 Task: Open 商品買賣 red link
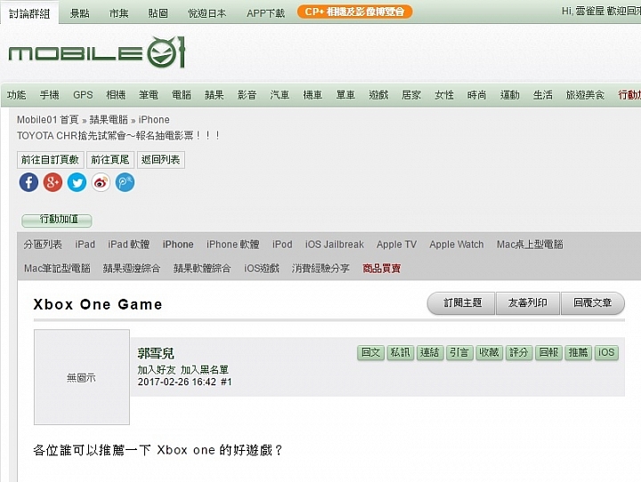pyautogui.click(x=382, y=269)
